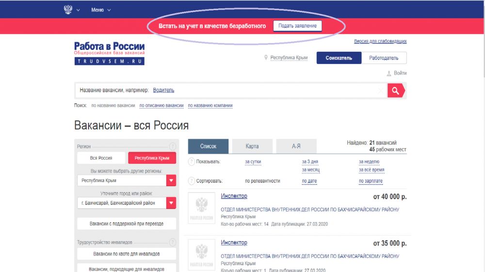
Task: Open the help question mark beside Регион
Action: (172, 146)
